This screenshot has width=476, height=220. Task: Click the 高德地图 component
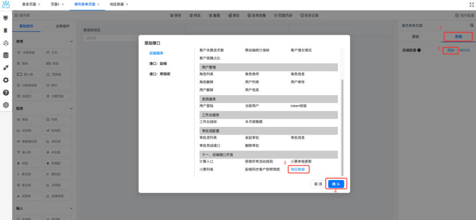coord(58,196)
